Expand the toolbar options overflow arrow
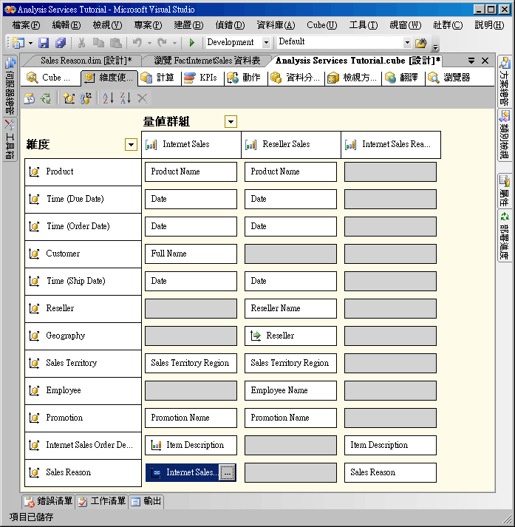This screenshot has width=515, height=527. coord(435,47)
